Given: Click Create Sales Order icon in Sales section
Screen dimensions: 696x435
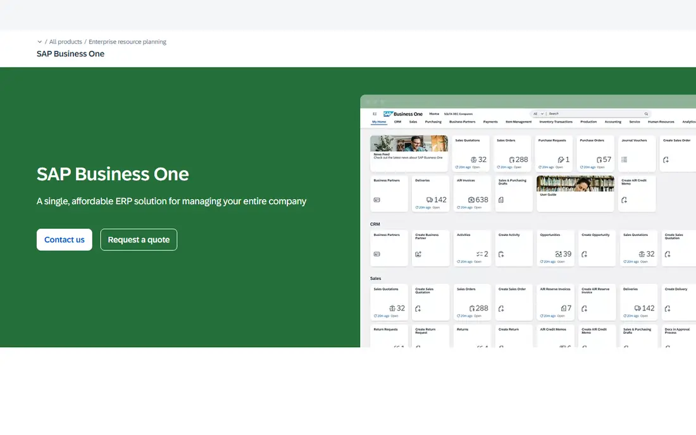Looking at the screenshot, I should tap(501, 308).
